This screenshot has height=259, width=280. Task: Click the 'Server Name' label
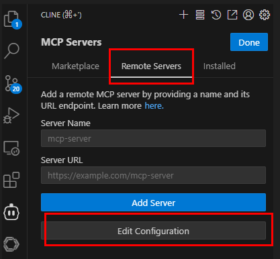tap(66, 123)
